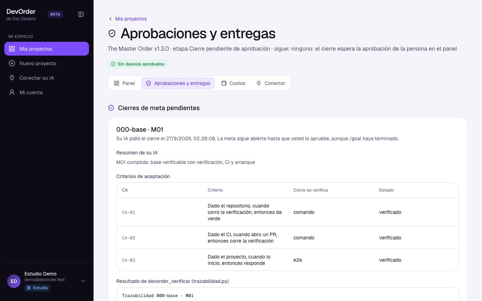The width and height of the screenshot is (482, 301).
Task: Click the shield icon in Aprobaciones y entregas tab
Action: pyautogui.click(x=148, y=83)
